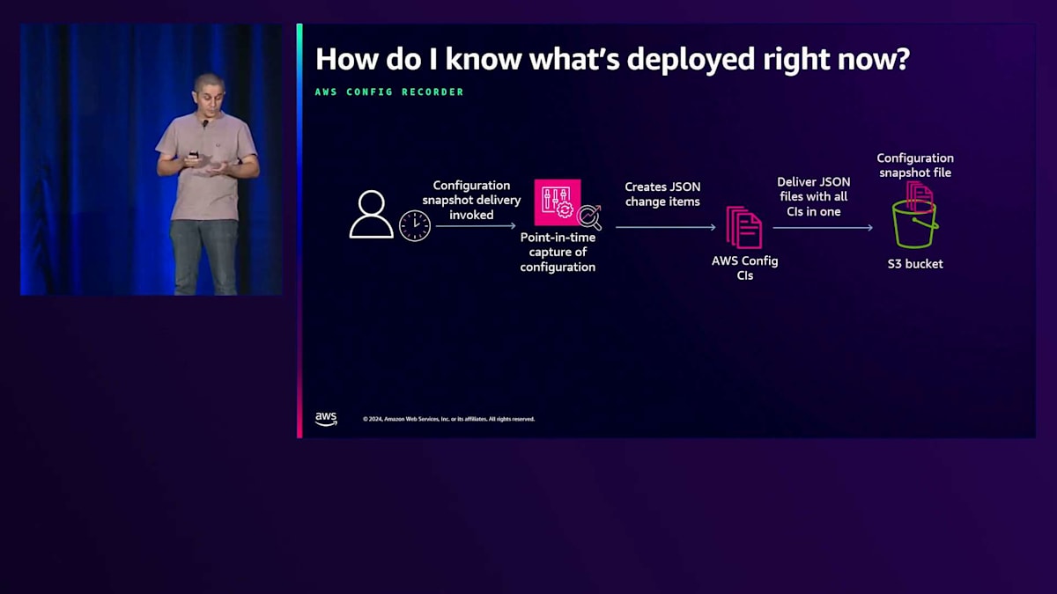Click the AWS logo on the slide
This screenshot has height=594, width=1057.
(x=326, y=419)
